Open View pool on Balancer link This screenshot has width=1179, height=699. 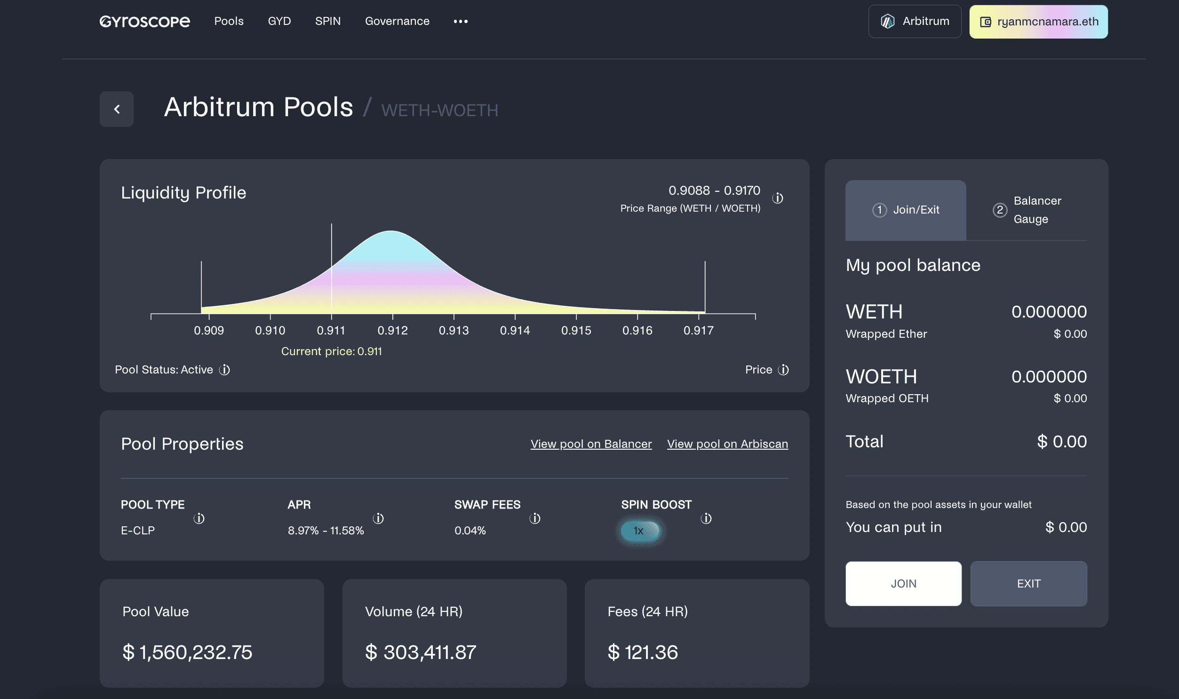point(591,444)
